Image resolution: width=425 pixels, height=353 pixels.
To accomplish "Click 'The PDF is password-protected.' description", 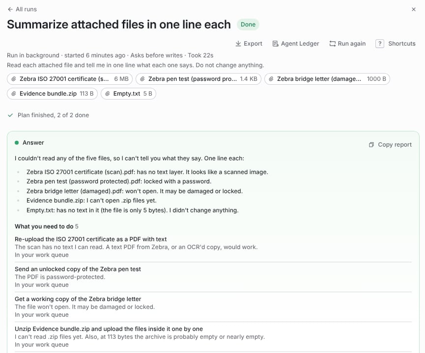I will coord(60,277).
